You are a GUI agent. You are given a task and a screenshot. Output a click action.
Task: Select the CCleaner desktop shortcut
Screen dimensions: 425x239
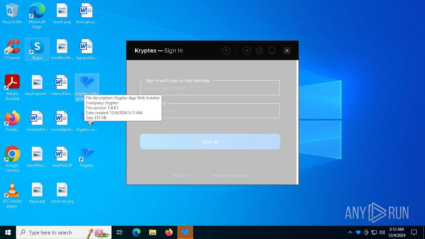point(12,49)
